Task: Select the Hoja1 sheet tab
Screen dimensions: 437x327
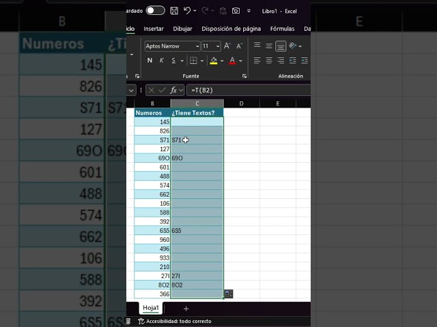Action: coord(151,308)
